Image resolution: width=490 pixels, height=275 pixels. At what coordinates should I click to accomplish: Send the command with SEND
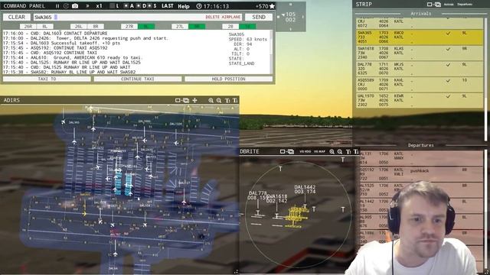259,17
